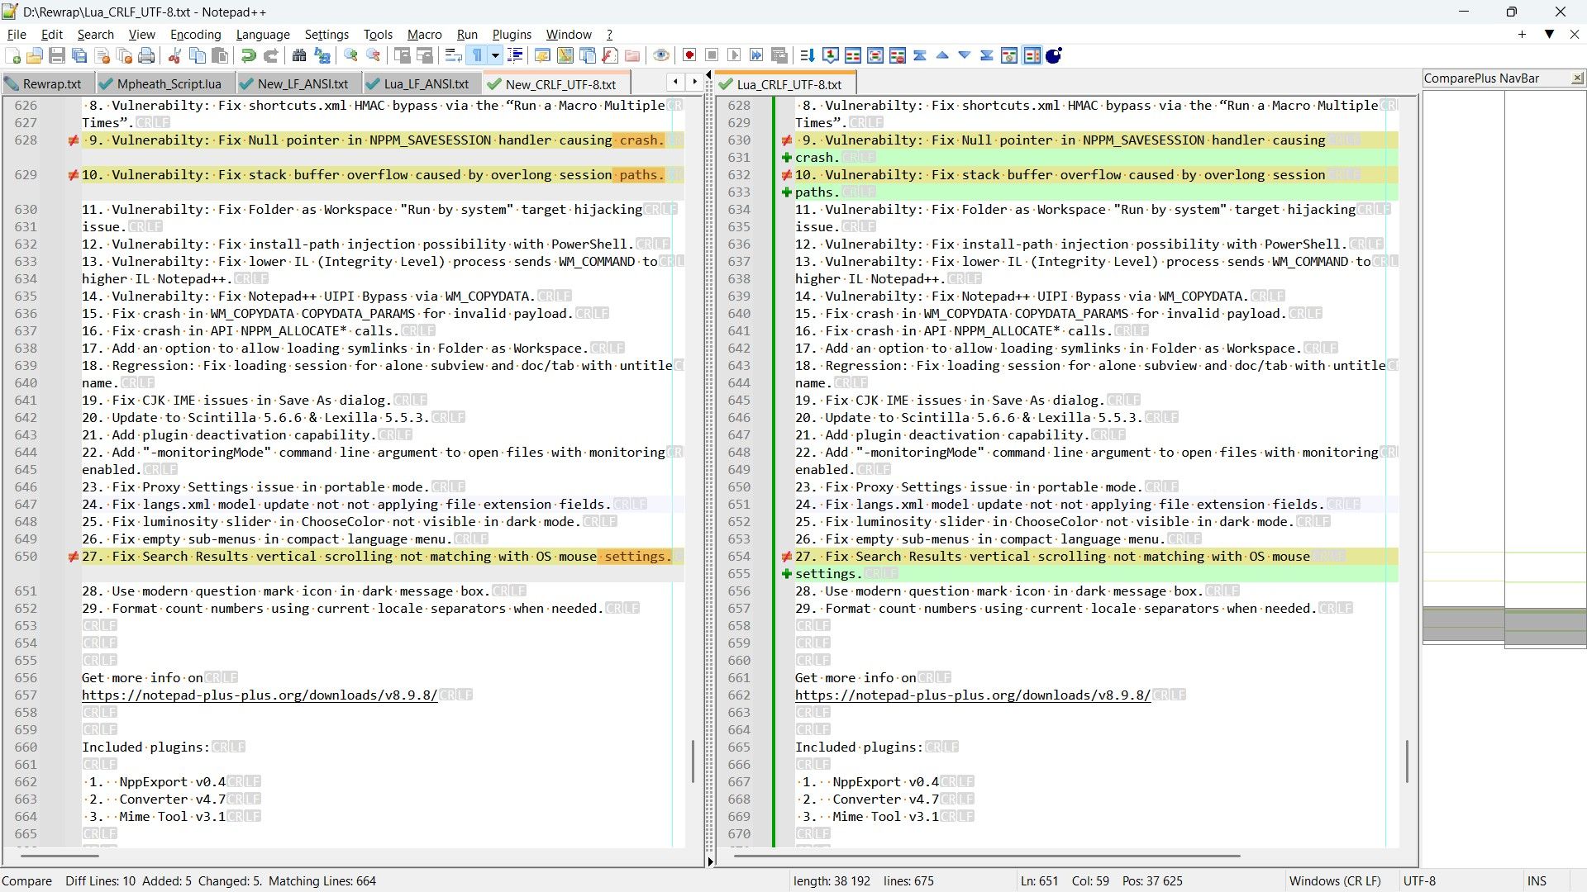
Task: Open the Encoding menu
Action: 195,35
